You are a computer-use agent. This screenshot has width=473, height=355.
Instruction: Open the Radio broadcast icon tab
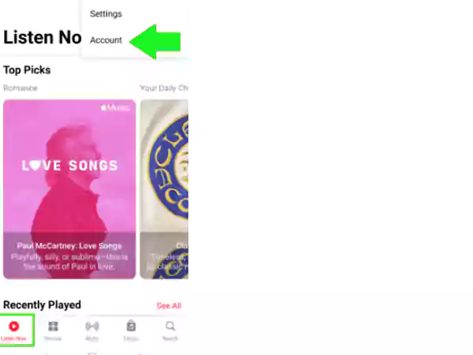click(92, 327)
